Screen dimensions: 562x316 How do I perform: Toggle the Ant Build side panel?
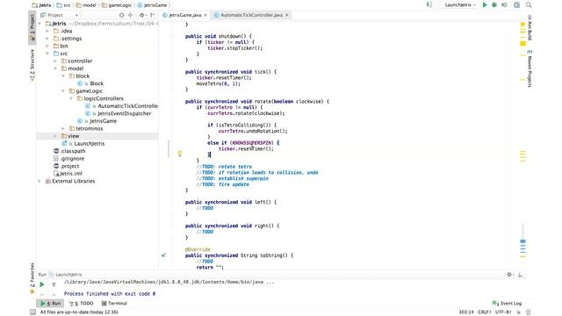[530, 28]
